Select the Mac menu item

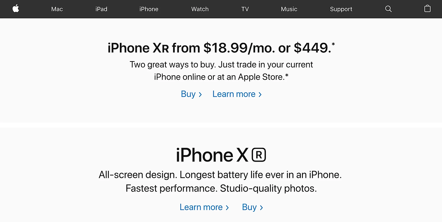point(57,9)
